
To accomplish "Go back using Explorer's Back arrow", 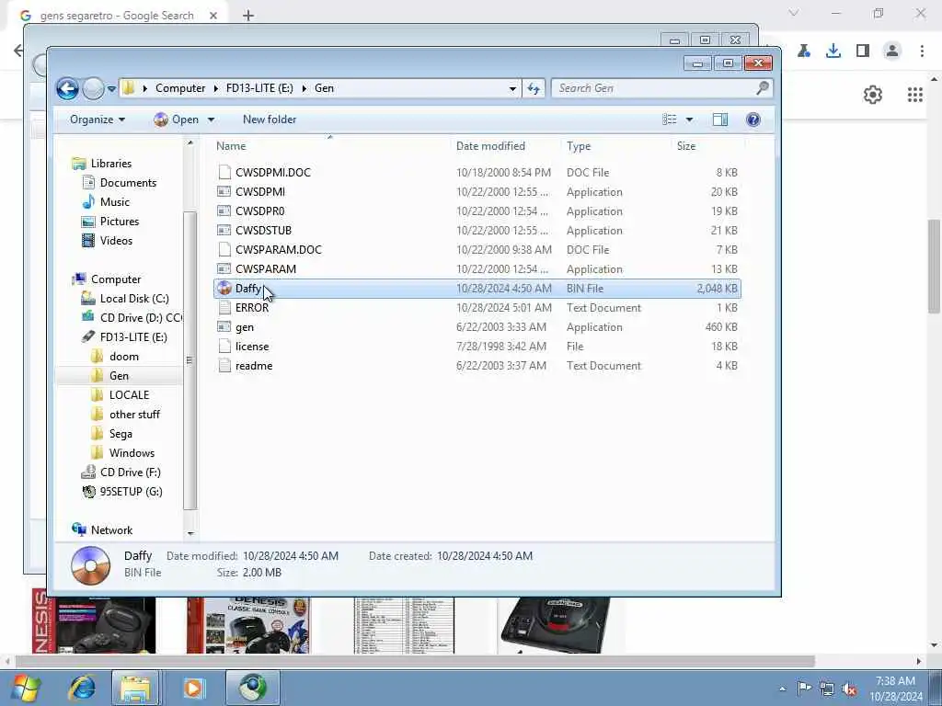I will click(67, 89).
